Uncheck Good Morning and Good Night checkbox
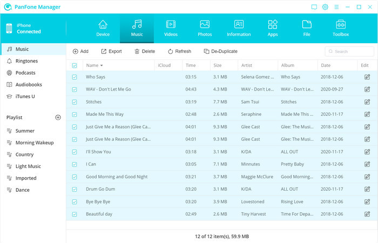Image resolution: width=378 pixels, height=243 pixels. [75, 177]
